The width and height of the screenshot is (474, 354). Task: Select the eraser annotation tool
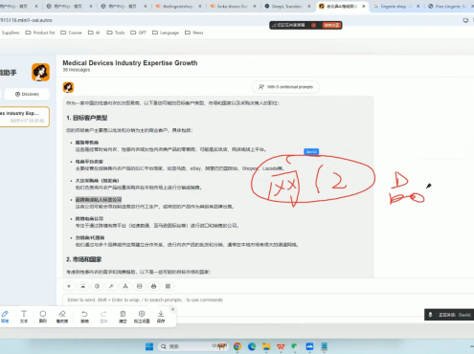point(62,317)
